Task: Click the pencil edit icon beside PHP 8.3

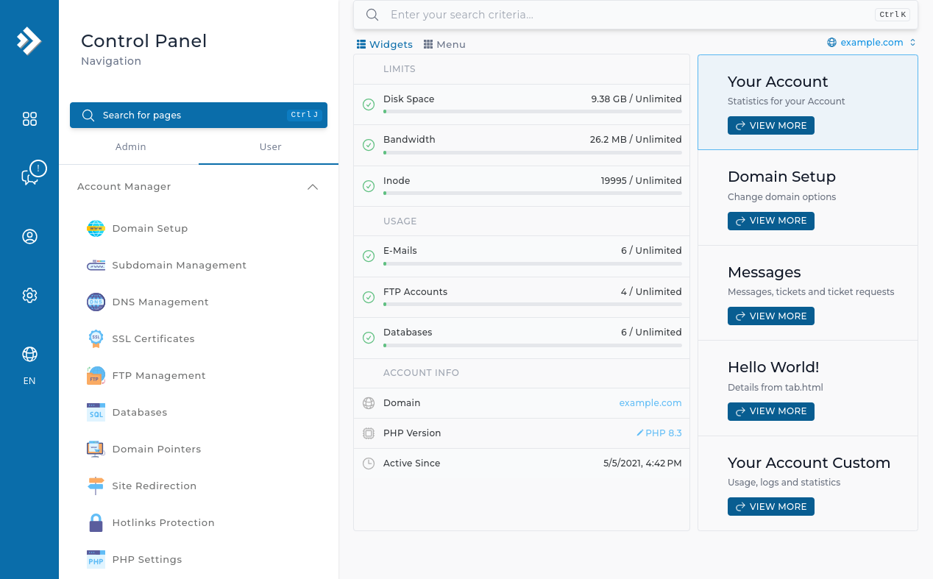Action: click(x=639, y=433)
